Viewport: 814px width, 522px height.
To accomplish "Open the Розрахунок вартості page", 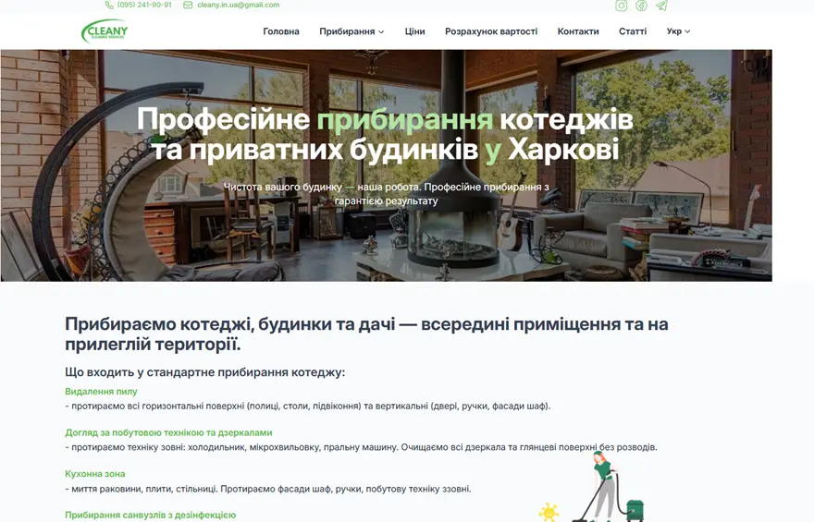I will pos(491,31).
